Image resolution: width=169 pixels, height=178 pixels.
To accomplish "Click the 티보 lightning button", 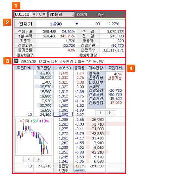I will tap(80, 166).
